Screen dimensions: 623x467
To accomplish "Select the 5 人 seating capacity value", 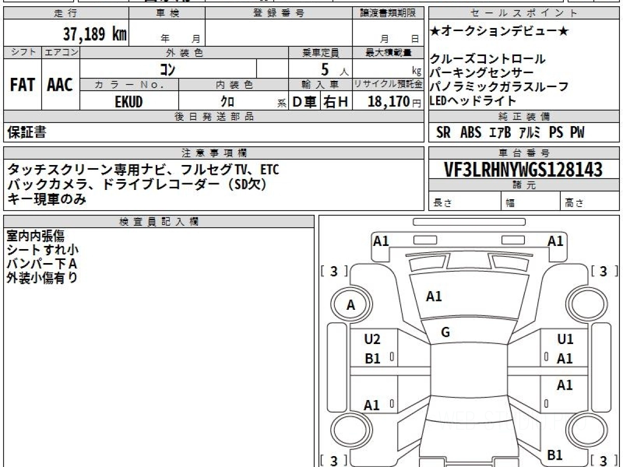I will click(334, 68).
